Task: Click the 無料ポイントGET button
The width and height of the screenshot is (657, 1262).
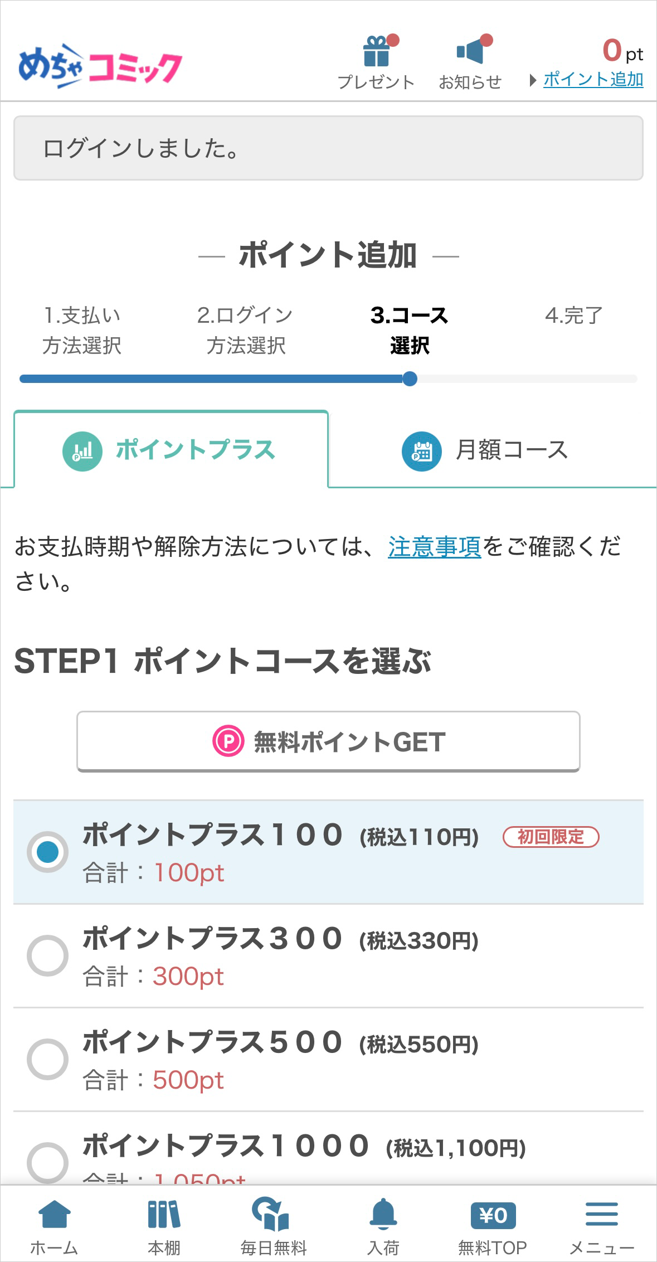Action: pos(328,742)
